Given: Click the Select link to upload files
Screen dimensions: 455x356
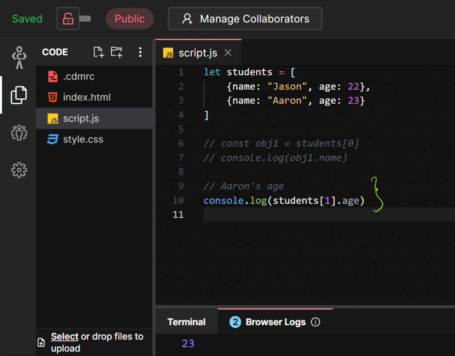Looking at the screenshot, I should [64, 336].
